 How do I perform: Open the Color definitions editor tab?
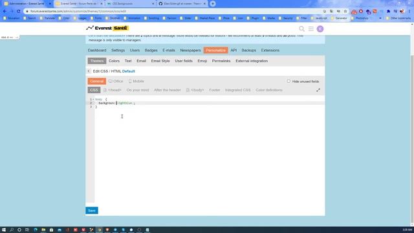[269, 90]
